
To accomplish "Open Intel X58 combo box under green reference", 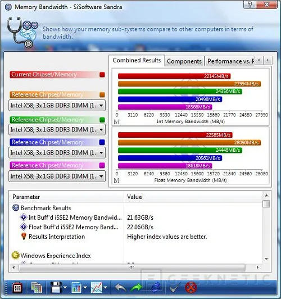I will pyautogui.click(x=57, y=130).
